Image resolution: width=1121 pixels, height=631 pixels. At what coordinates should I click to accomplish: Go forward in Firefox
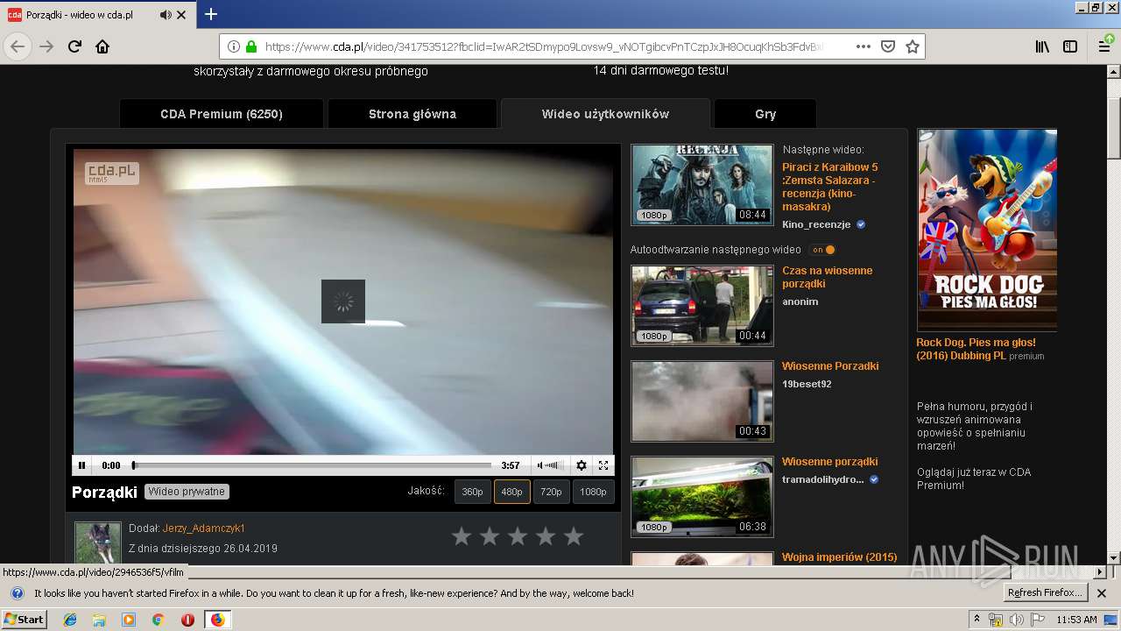[x=46, y=46]
